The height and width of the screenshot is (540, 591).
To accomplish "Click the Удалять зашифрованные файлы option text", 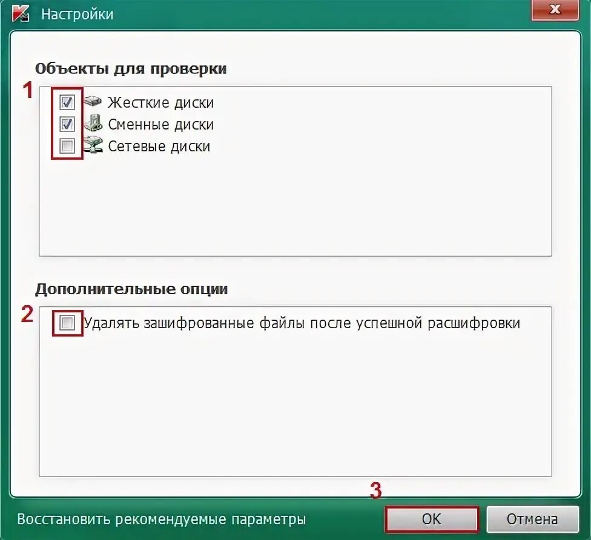I will [x=302, y=323].
